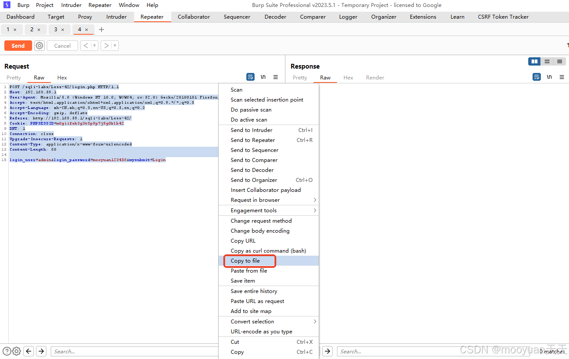Switch Response view to Pretty
The image size is (569, 359).
300,78
